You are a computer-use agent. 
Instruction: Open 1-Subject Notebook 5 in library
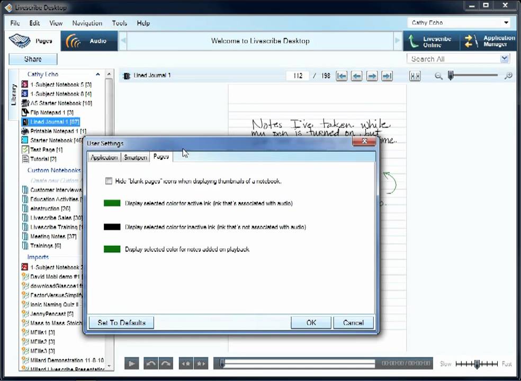point(57,85)
